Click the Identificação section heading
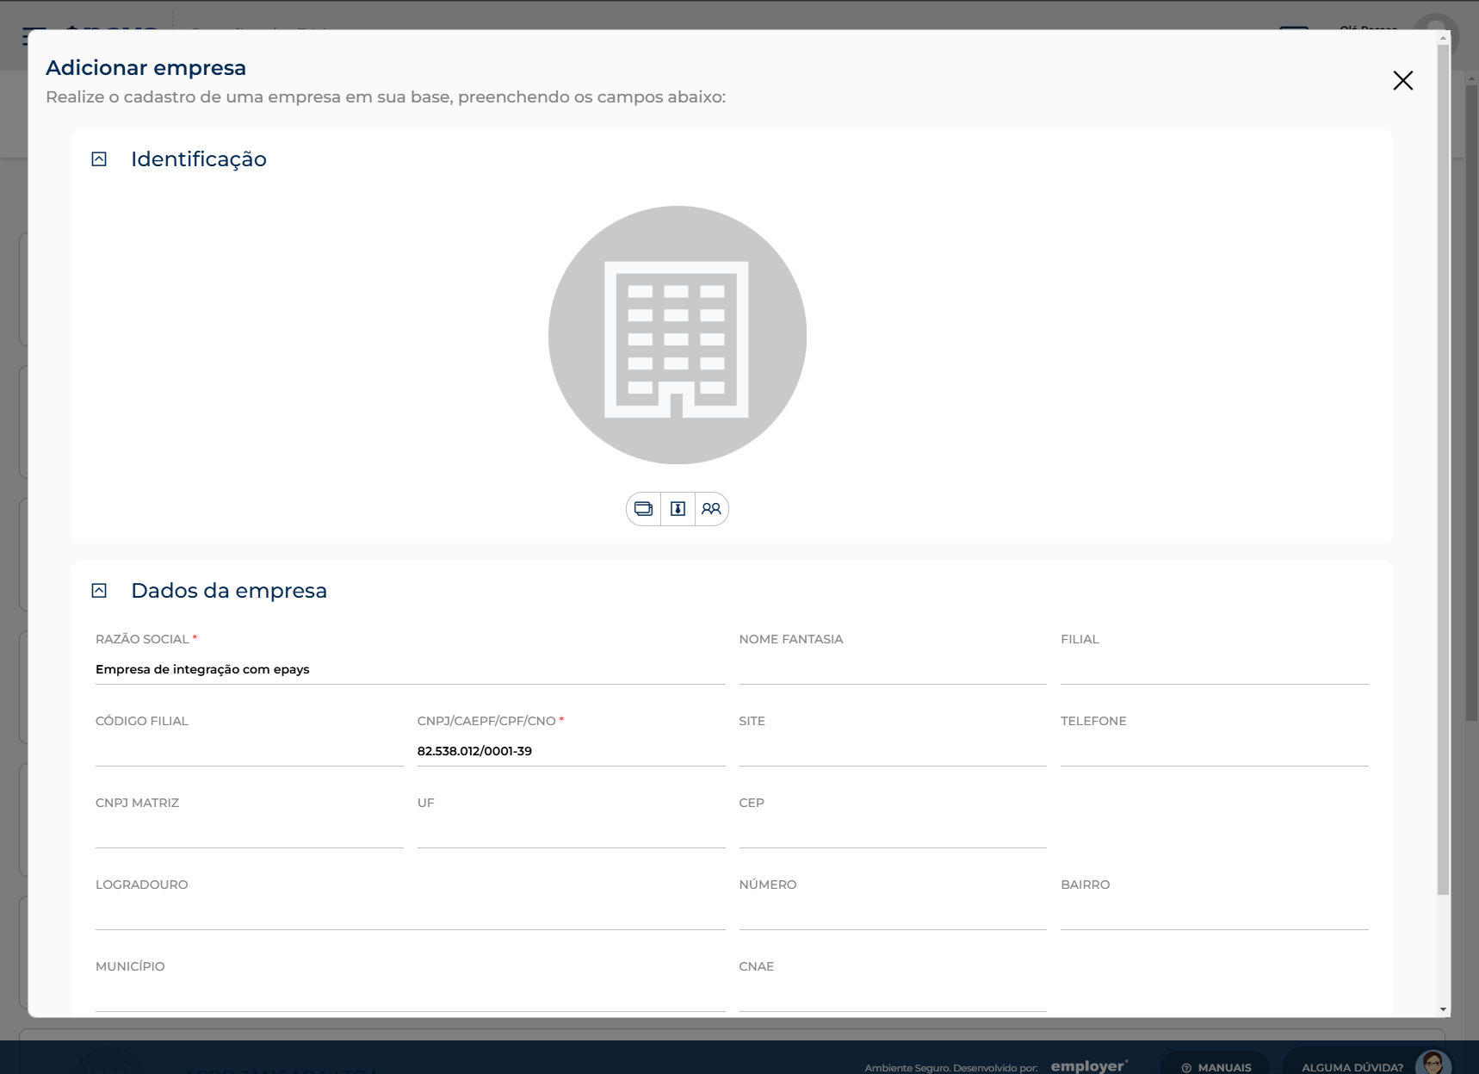 coord(199,159)
